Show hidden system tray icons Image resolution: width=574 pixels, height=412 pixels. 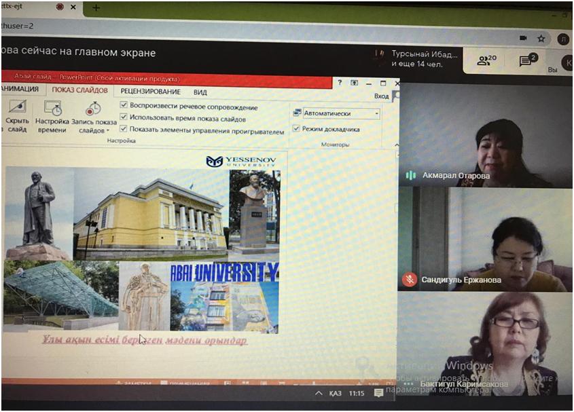[318, 394]
